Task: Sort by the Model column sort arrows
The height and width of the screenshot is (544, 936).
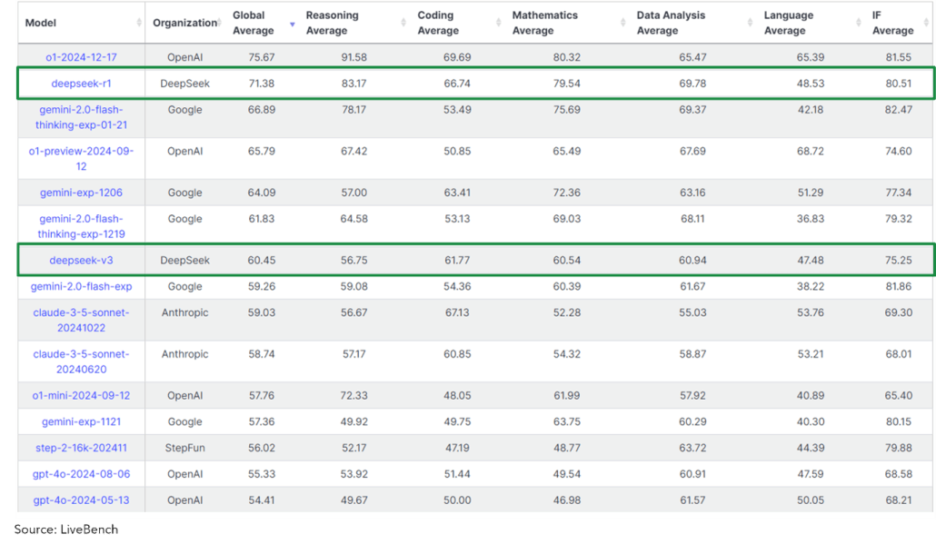Action: [x=139, y=23]
